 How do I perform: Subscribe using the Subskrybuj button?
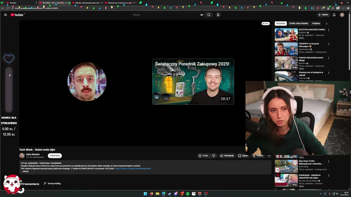click(x=55, y=156)
